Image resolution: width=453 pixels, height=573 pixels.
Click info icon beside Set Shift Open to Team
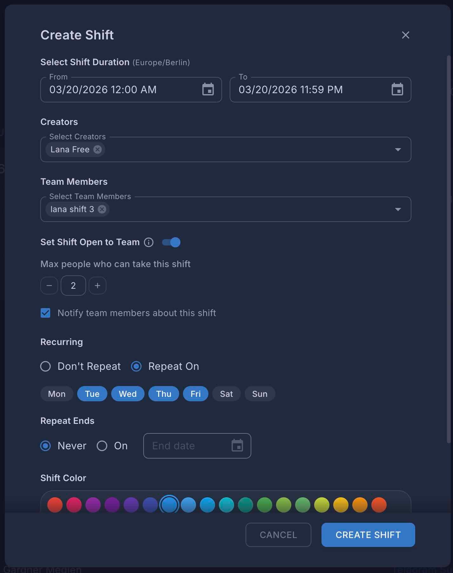click(149, 242)
